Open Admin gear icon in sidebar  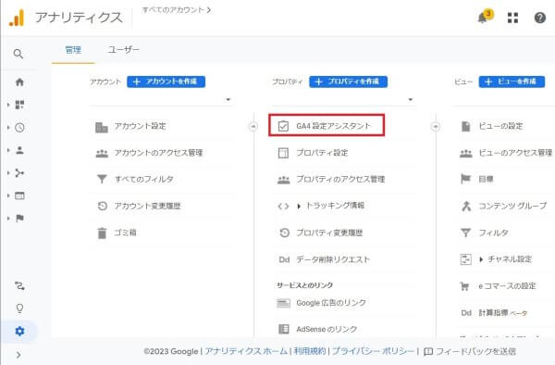pyautogui.click(x=19, y=331)
